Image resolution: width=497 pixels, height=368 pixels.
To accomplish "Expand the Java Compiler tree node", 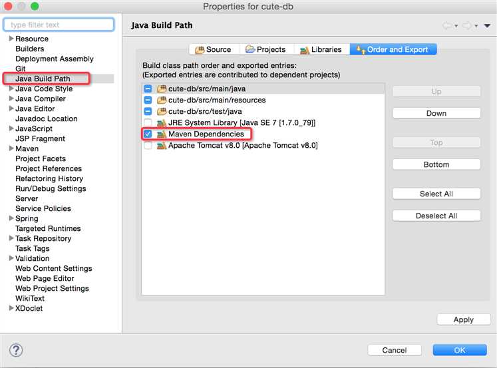I will click(11, 98).
